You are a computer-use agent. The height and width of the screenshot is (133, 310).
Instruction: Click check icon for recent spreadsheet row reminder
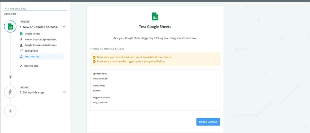(x=94, y=57)
